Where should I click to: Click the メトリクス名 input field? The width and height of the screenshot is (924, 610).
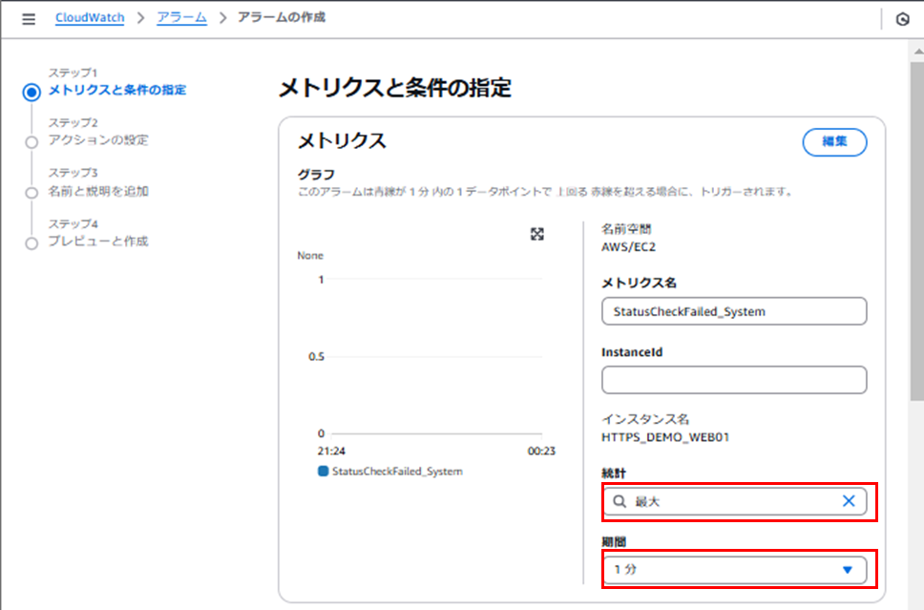click(x=734, y=311)
